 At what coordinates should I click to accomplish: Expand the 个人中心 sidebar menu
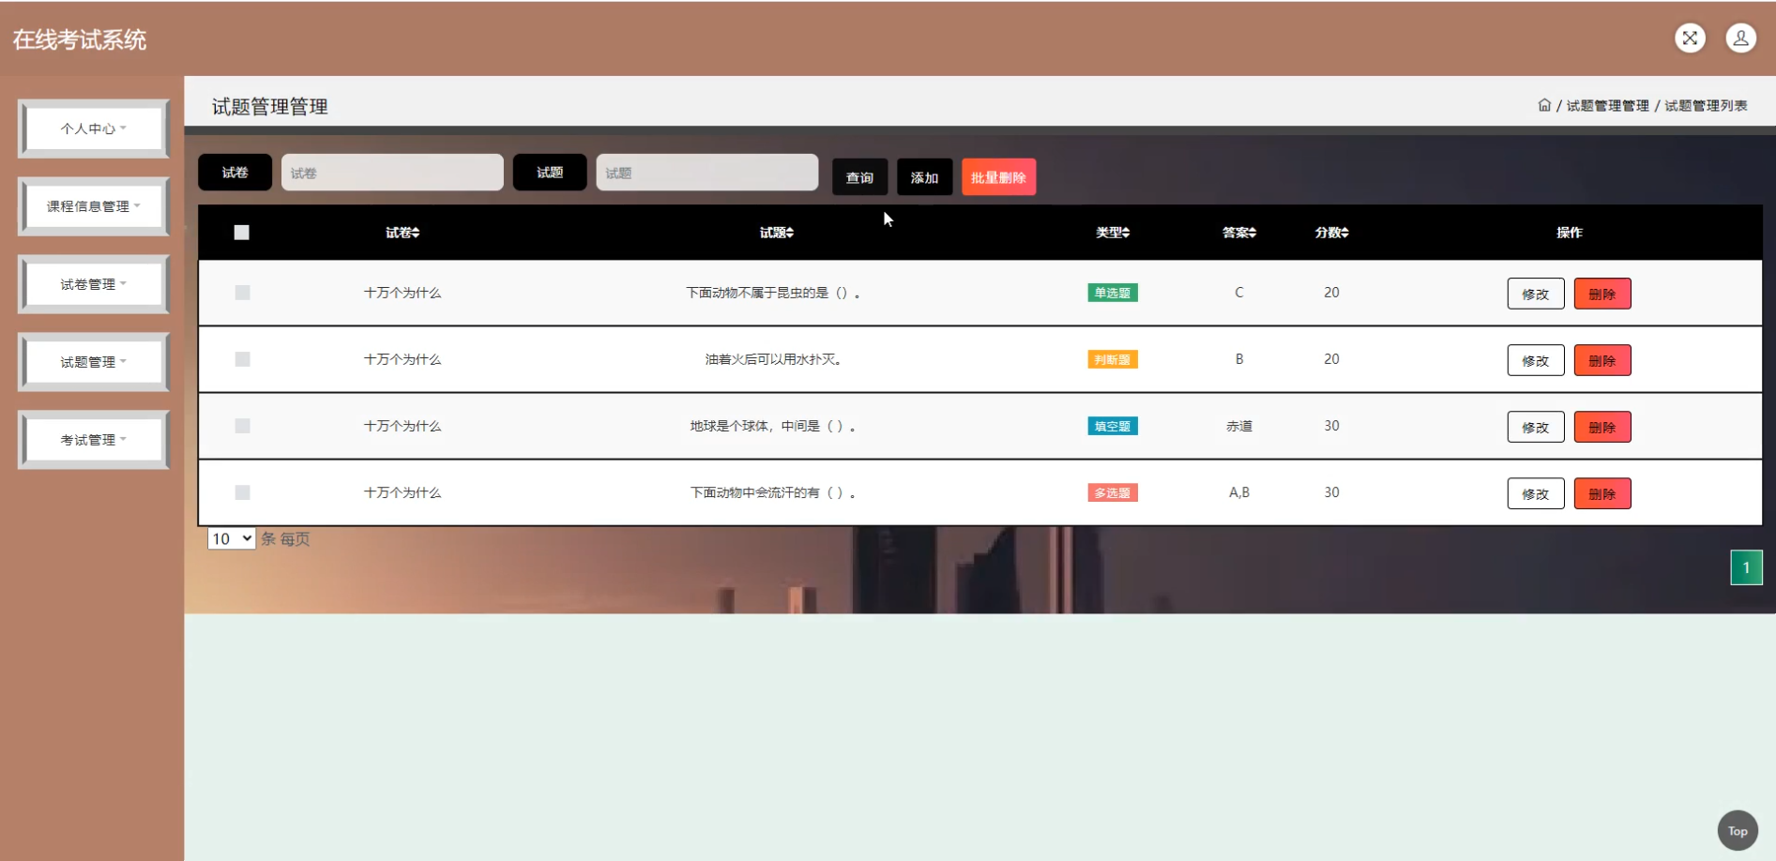click(x=94, y=128)
